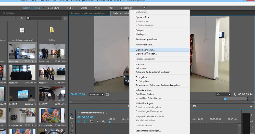Click the 00:00:25:04 source timecode
The image size is (255, 134).
coord(78,94)
